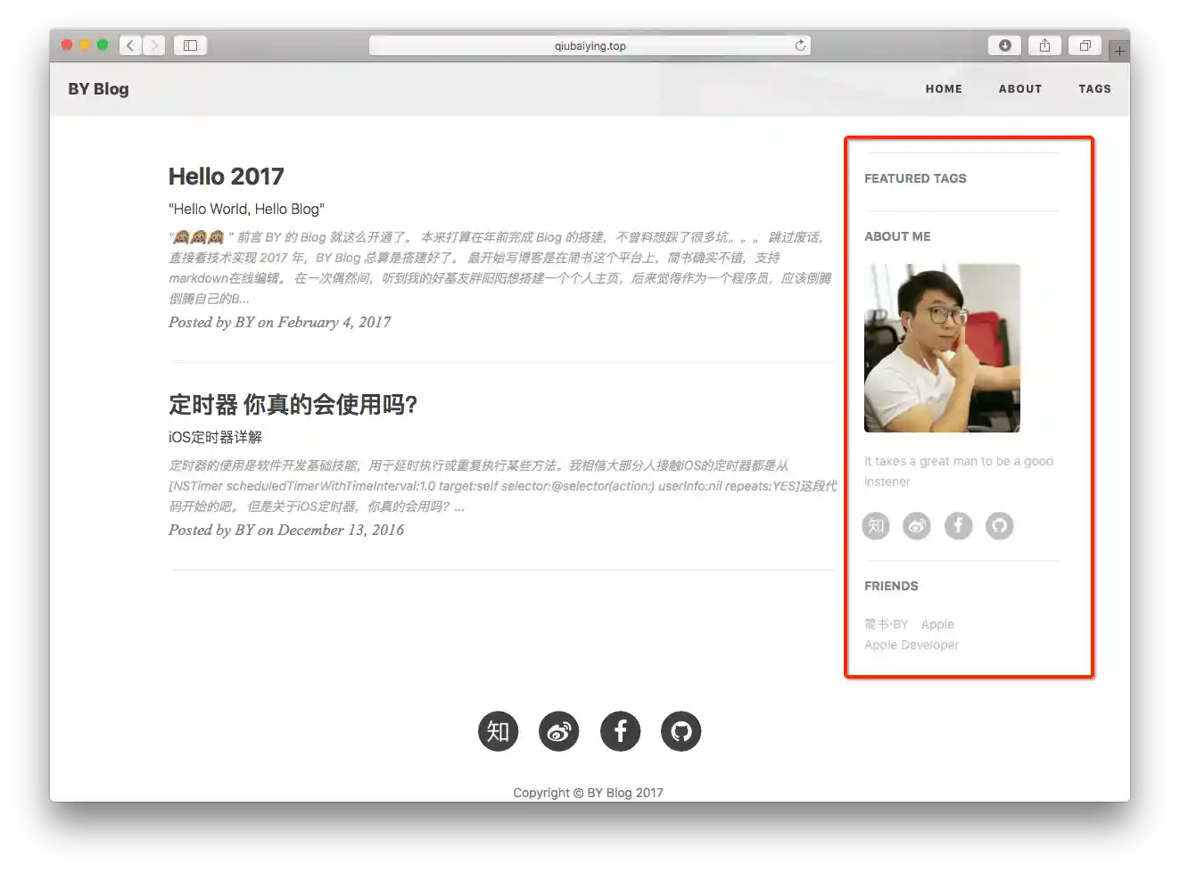This screenshot has height=873, width=1180.
Task: Click the "Copyright © BY Blog 2017" footer text
Action: tap(588, 793)
